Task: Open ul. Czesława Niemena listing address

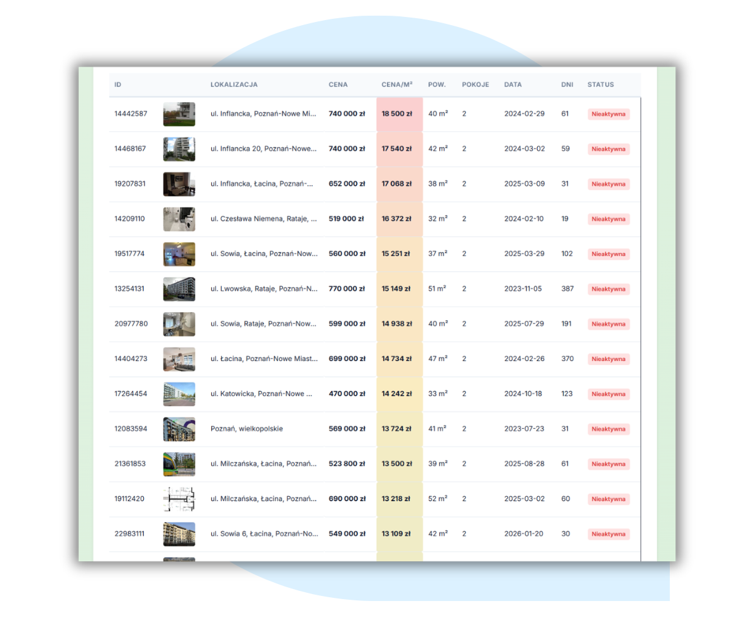Action: click(264, 219)
